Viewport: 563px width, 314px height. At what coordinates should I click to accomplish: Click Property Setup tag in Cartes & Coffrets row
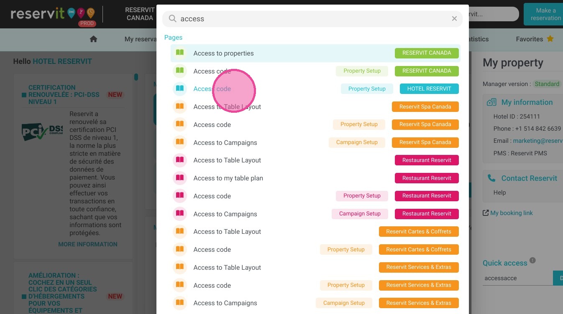click(346, 249)
